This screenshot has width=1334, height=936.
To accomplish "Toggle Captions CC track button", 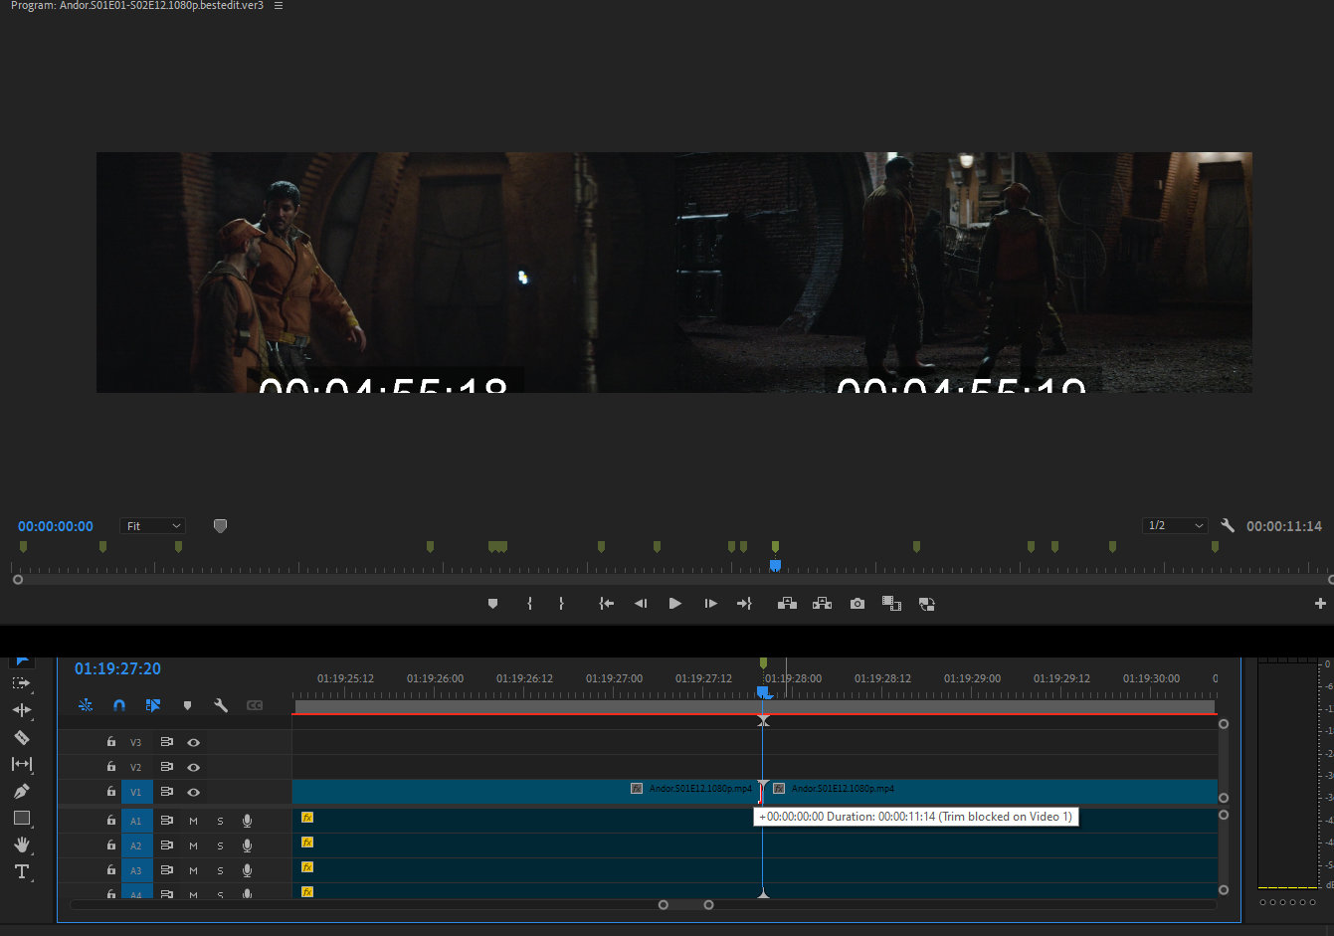I will tap(255, 705).
